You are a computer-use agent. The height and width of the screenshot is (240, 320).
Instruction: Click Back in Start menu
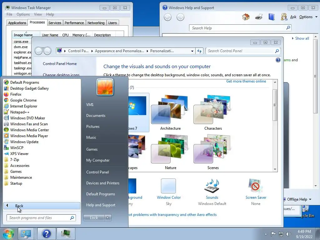coord(42,206)
